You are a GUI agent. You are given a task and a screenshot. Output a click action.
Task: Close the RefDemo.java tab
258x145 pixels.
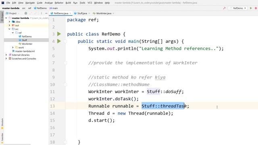[70, 13]
